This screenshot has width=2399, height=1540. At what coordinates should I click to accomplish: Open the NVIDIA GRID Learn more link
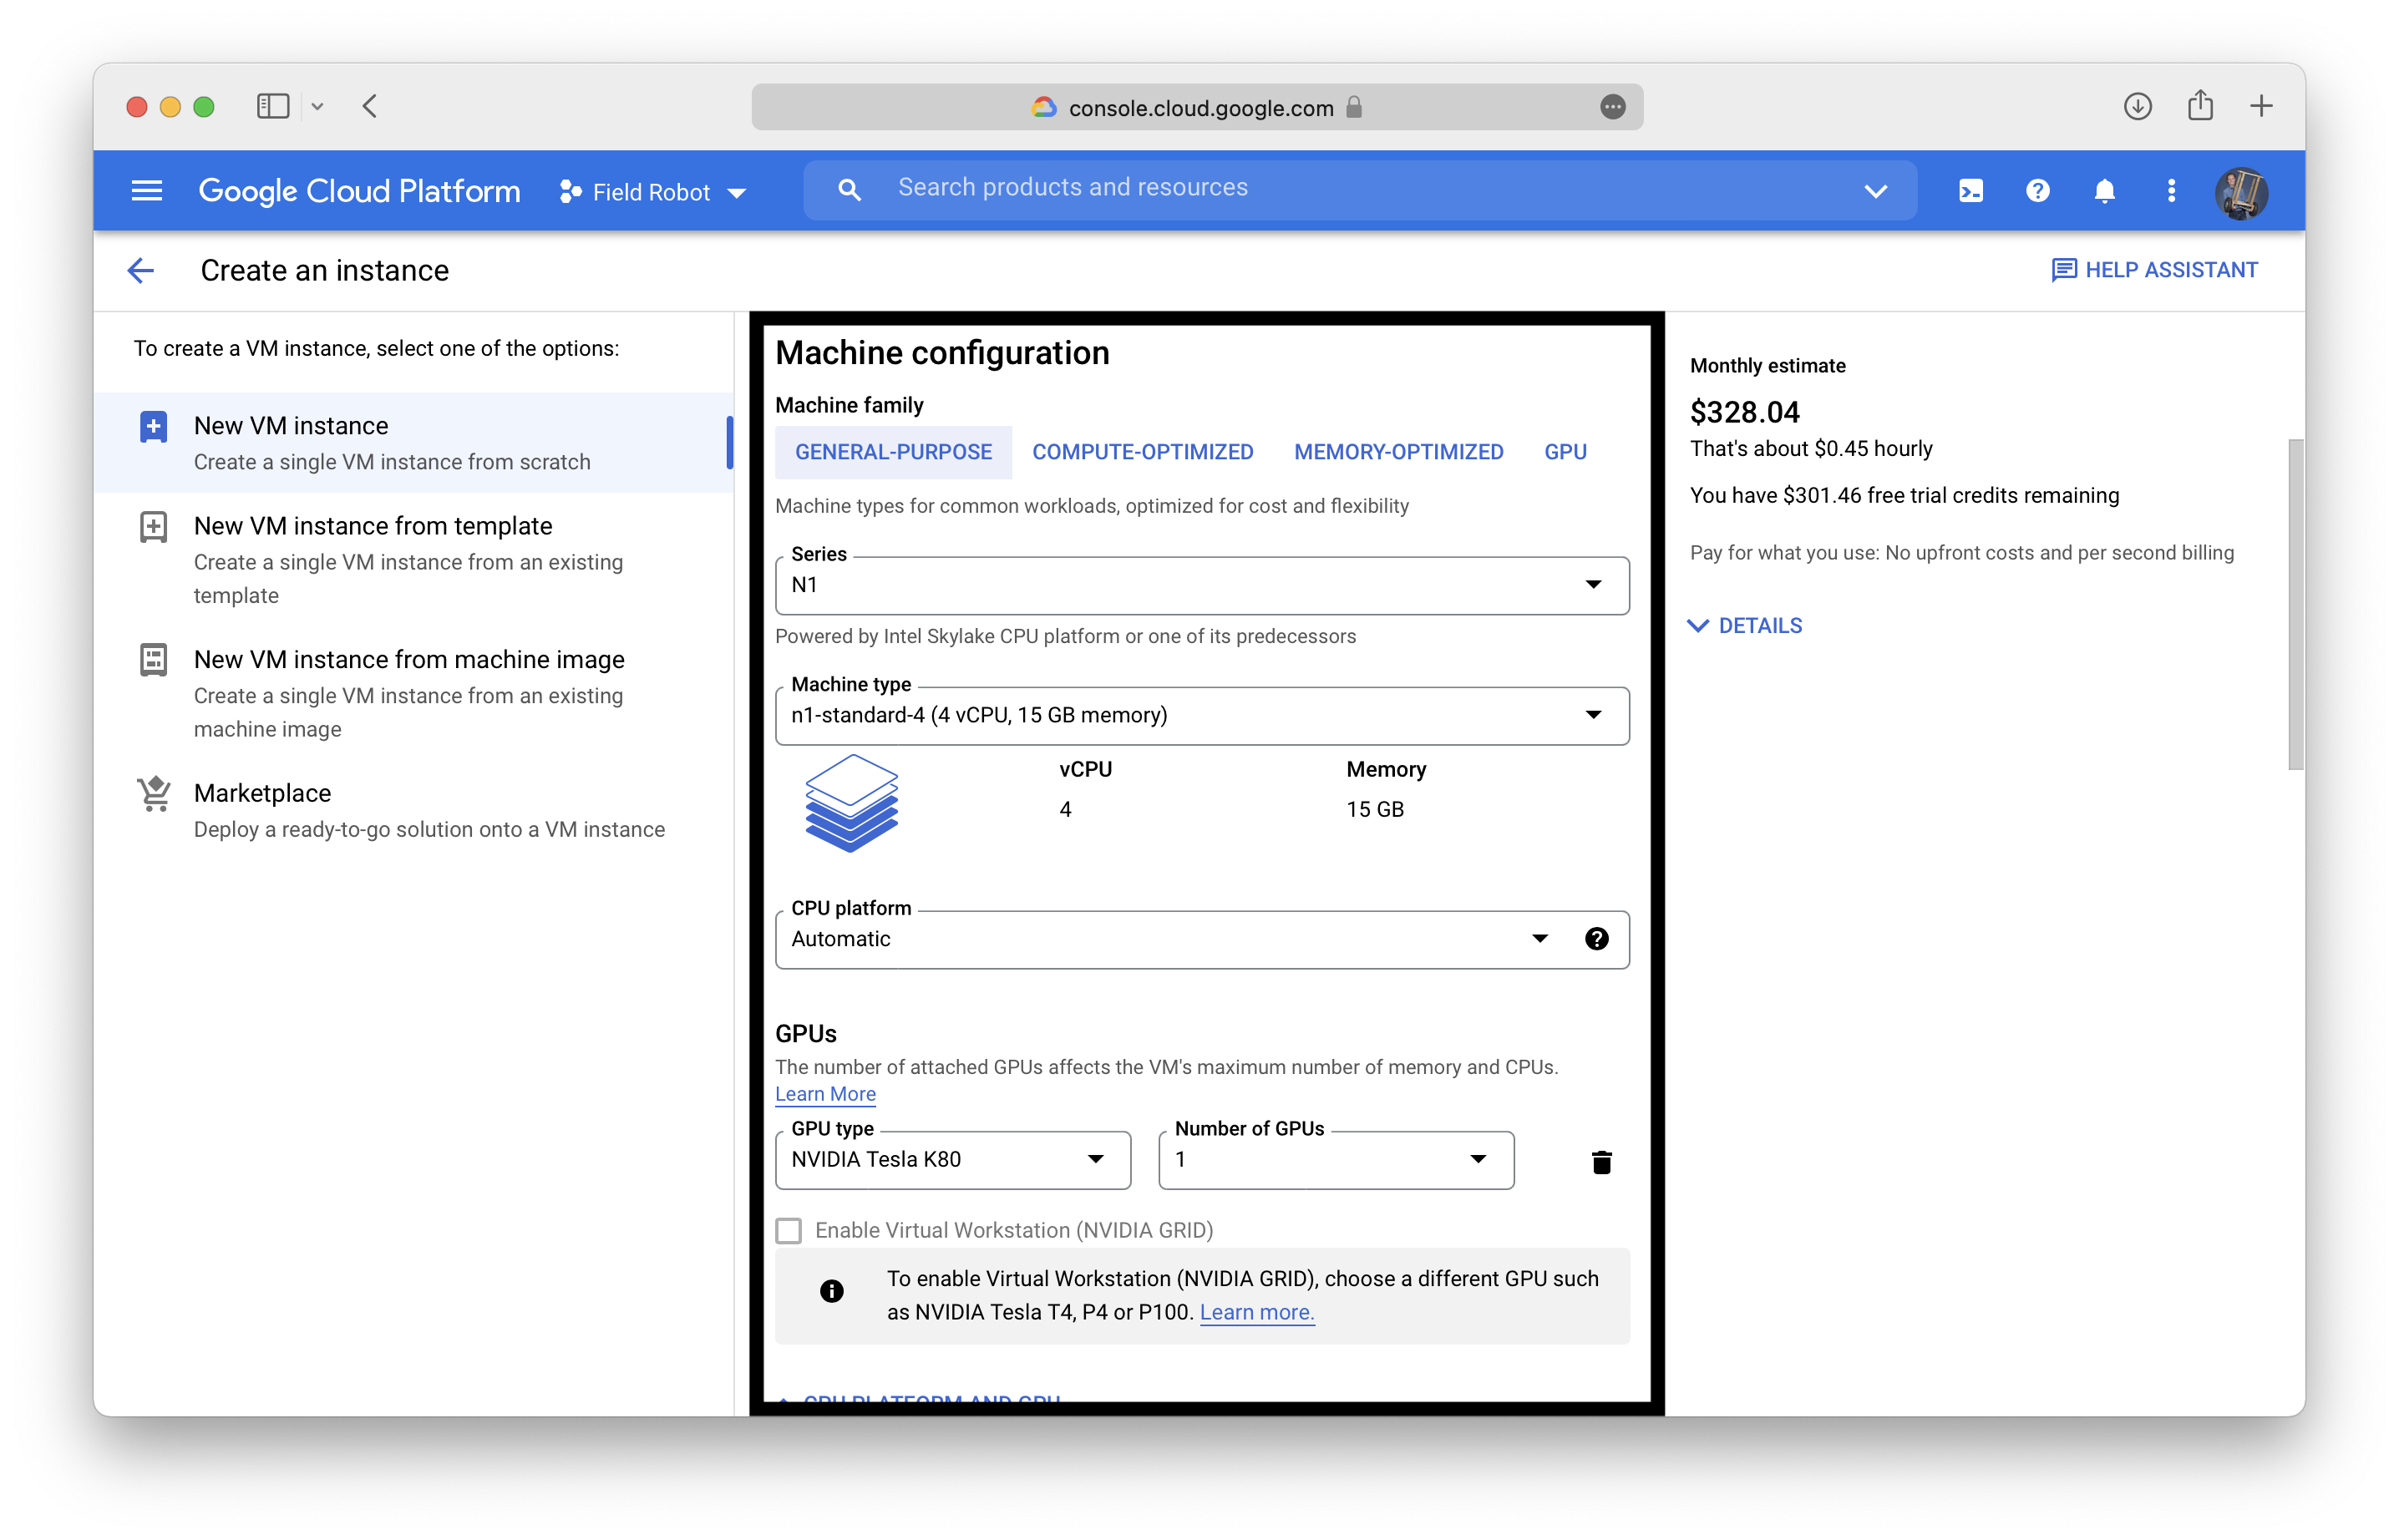tap(1256, 1312)
